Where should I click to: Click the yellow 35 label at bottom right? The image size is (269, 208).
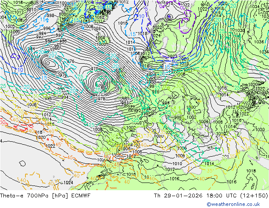point(210,171)
